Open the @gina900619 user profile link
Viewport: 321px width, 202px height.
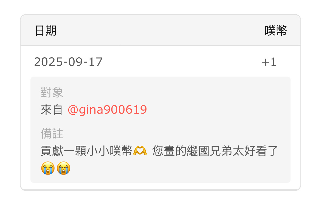click(107, 110)
